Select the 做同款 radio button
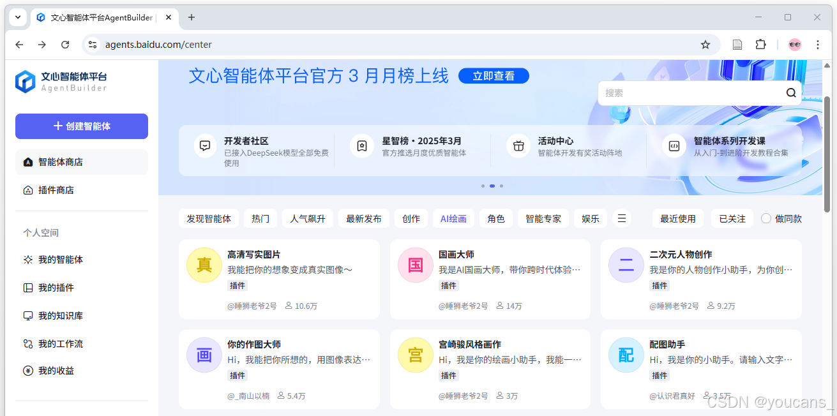The height and width of the screenshot is (416, 837). tap(766, 219)
